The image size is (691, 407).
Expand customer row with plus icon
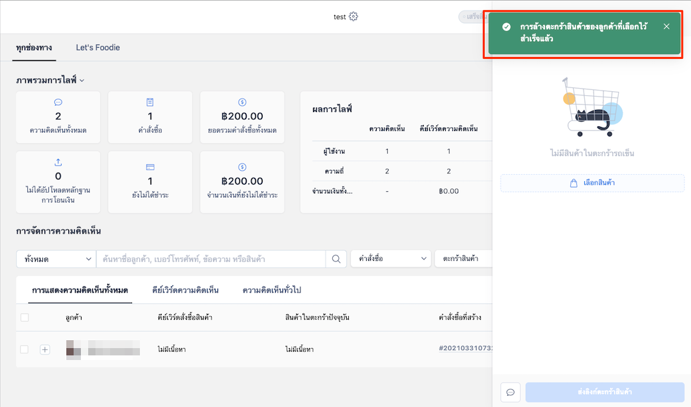coord(44,349)
